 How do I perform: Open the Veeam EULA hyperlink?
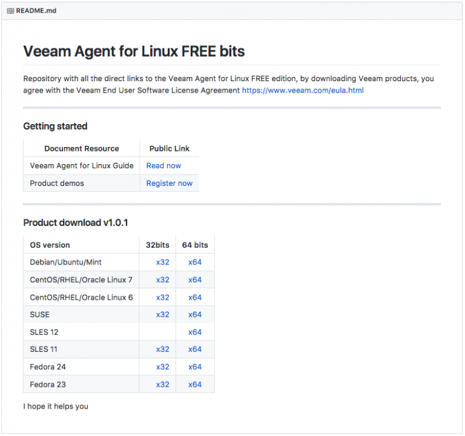(303, 90)
